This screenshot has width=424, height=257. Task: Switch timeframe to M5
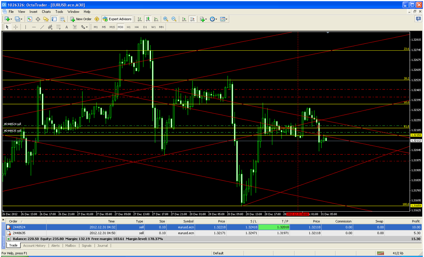point(104,27)
